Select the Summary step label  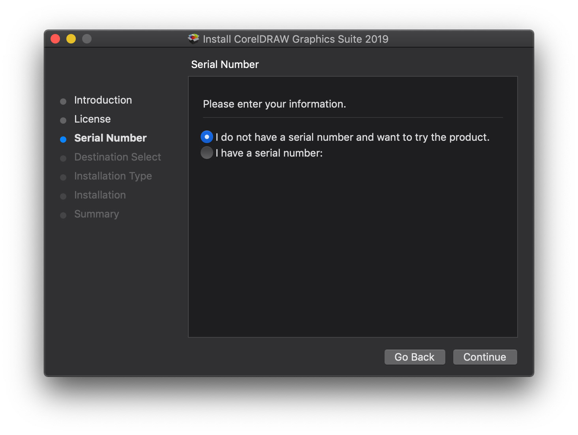click(96, 214)
